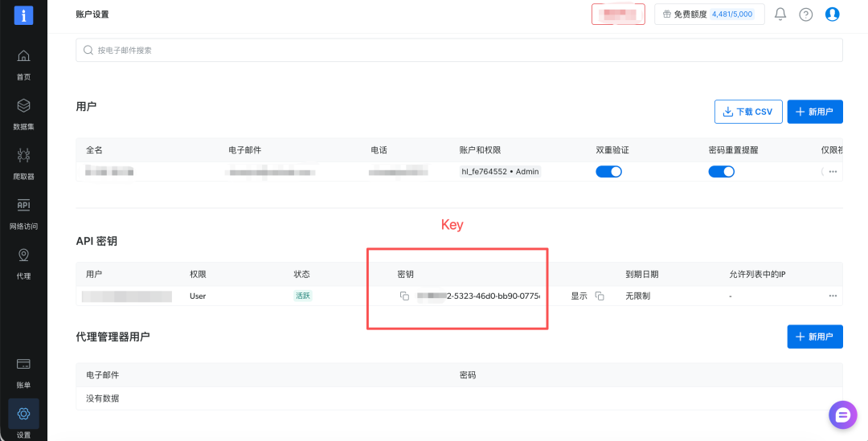The height and width of the screenshot is (441, 868).
Task: Open the 账单 billing sidebar icon
Action: point(23,364)
